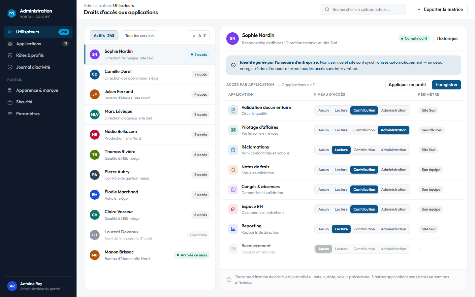Go to Rôles & profils
Screen dimensions: 475x297
tap(38, 55)
